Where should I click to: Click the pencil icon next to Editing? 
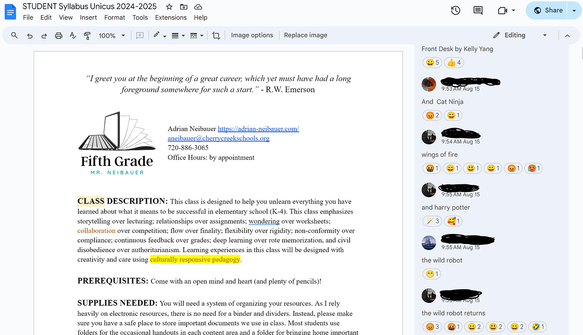(497, 35)
